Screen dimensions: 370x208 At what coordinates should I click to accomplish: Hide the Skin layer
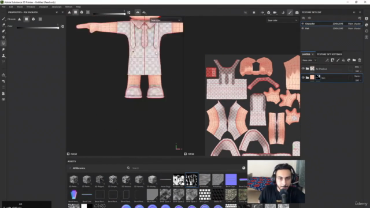[x=303, y=77]
